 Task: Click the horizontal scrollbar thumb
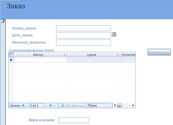tap(119, 106)
